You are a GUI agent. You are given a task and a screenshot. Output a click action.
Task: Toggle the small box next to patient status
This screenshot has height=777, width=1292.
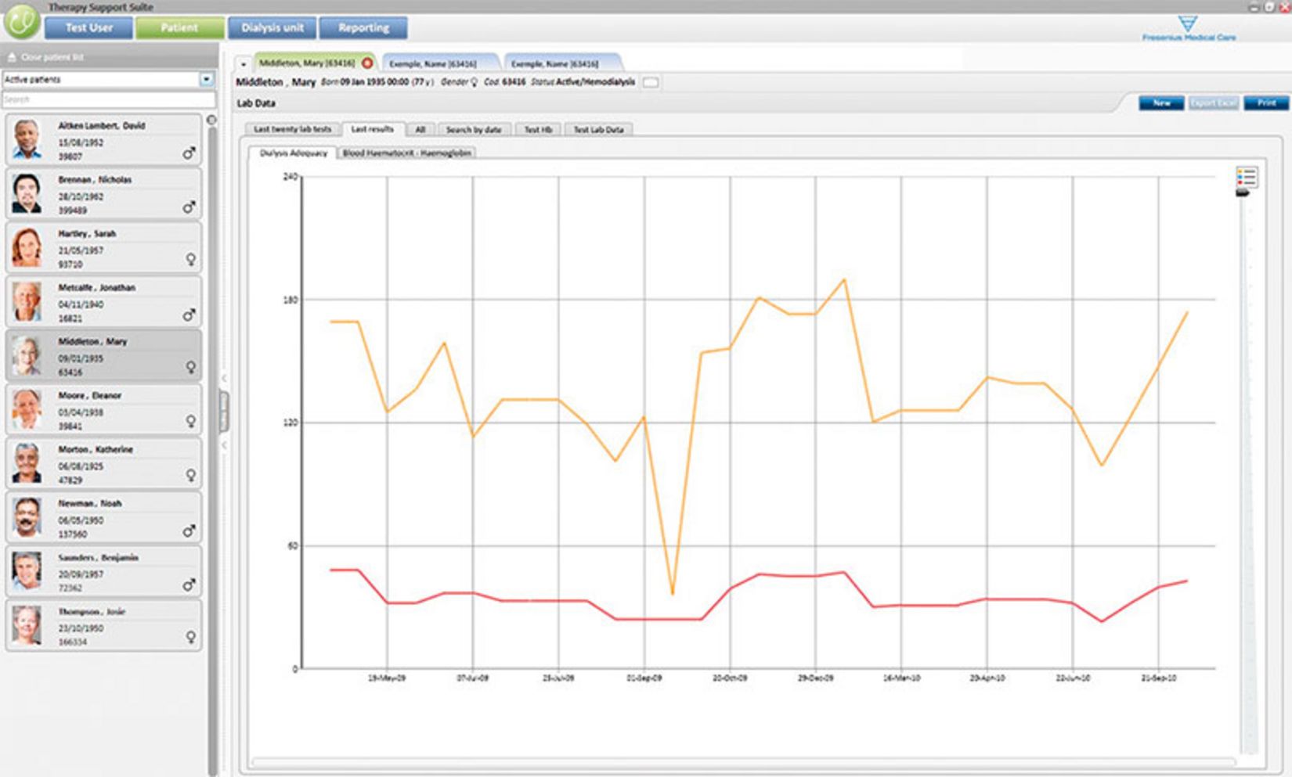point(651,82)
